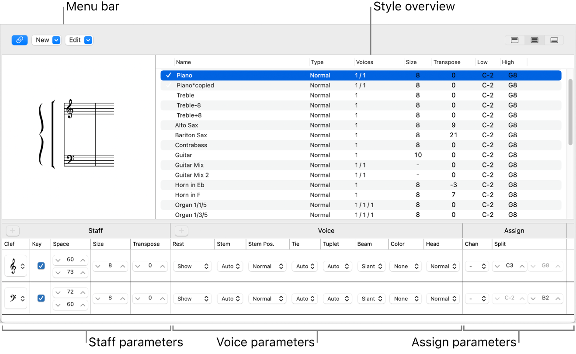Open the bass clef selector for the lower staff

pyautogui.click(x=15, y=298)
